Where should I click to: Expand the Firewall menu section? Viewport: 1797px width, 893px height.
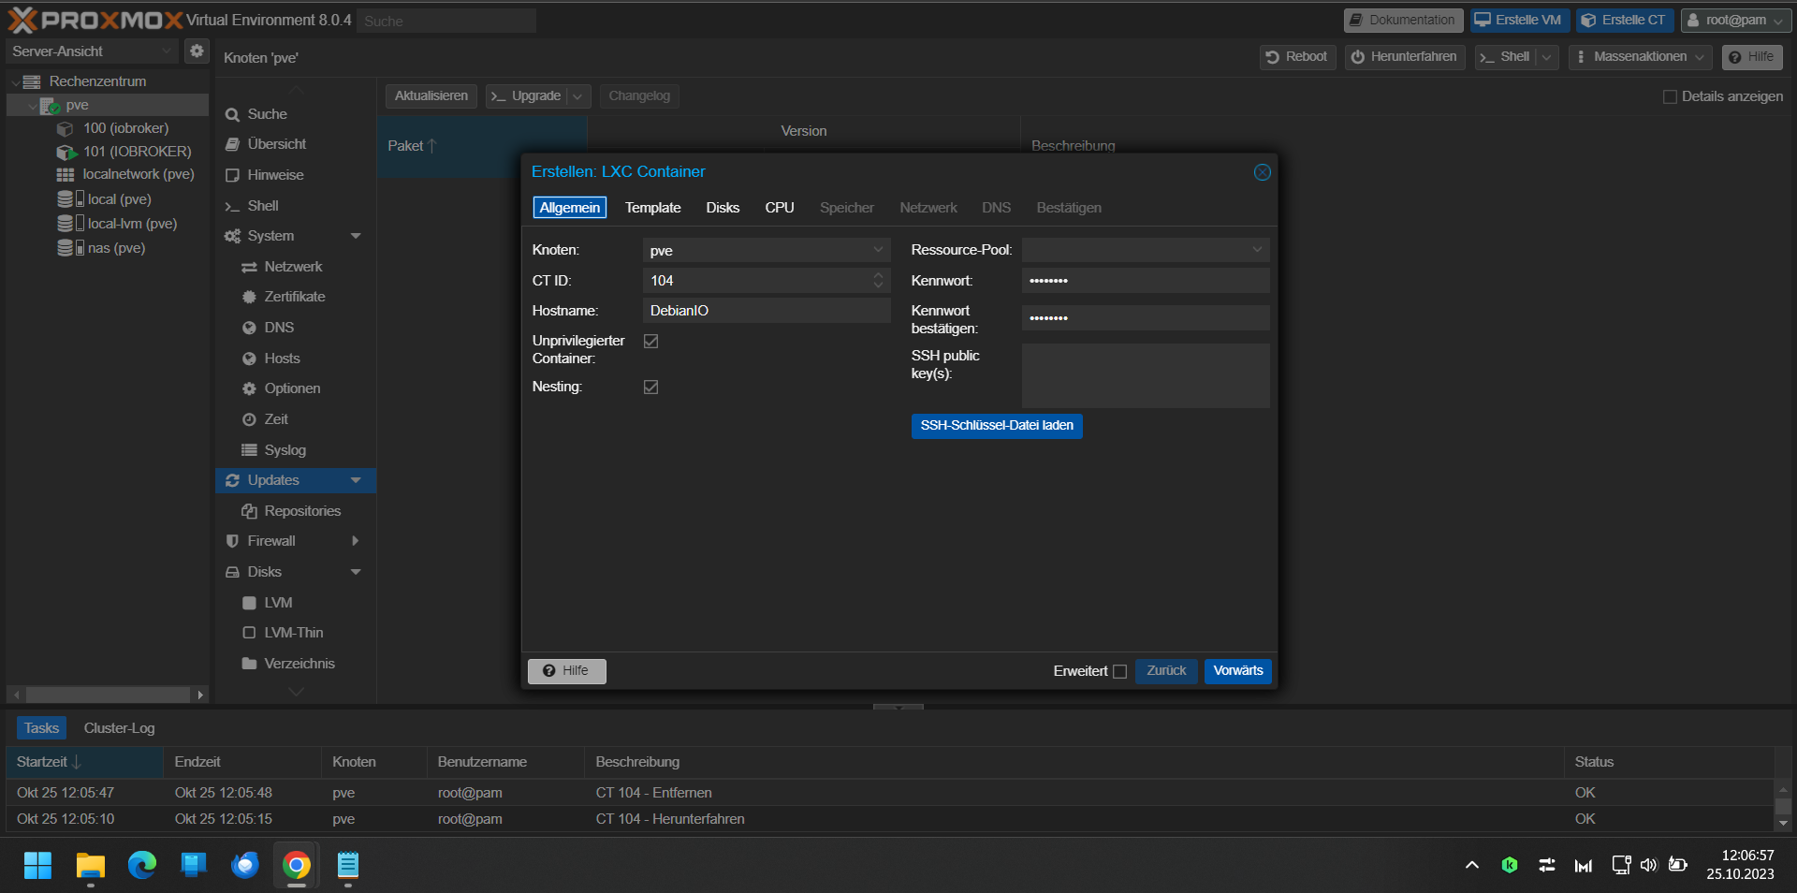click(x=356, y=541)
